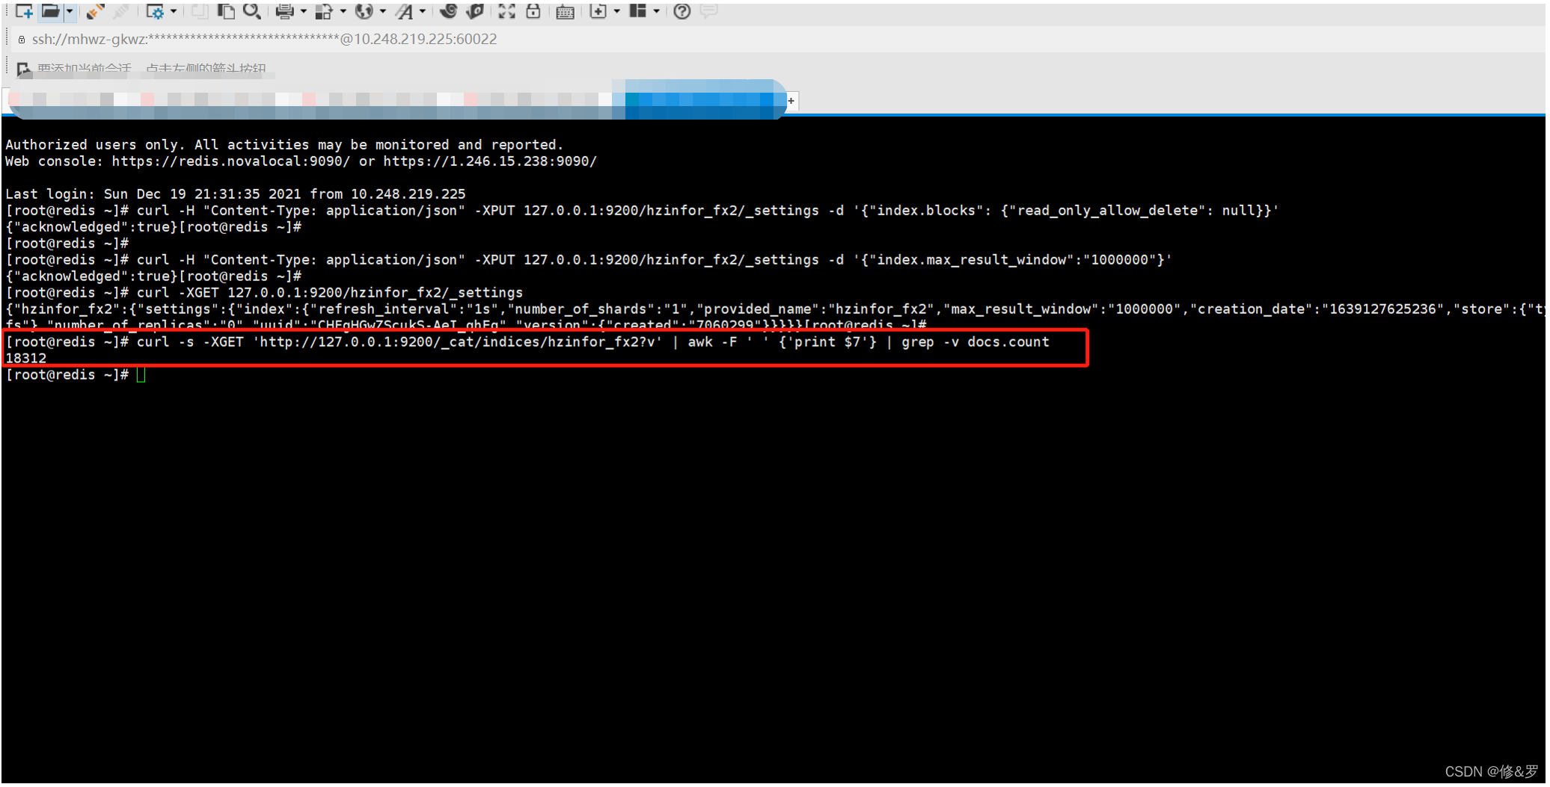Click the layout arrangement icon

click(x=637, y=11)
